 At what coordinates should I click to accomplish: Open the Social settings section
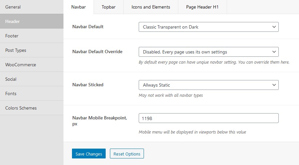[x=32, y=79]
